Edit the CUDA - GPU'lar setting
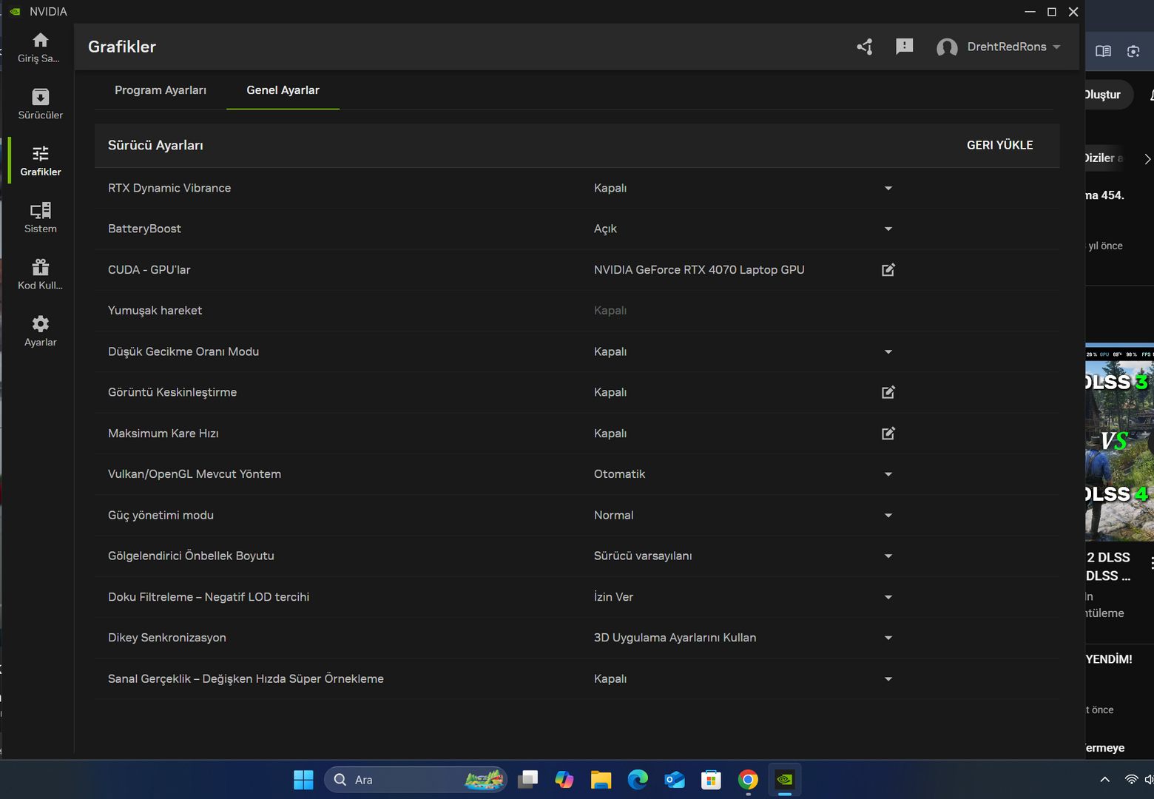Screen dimensions: 1154x799 pos(888,270)
